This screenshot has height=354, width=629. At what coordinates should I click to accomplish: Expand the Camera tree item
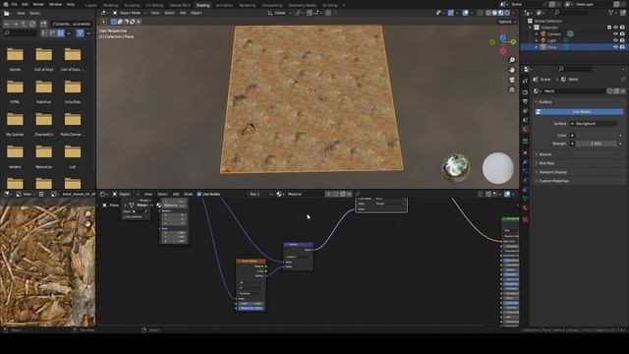(537, 34)
